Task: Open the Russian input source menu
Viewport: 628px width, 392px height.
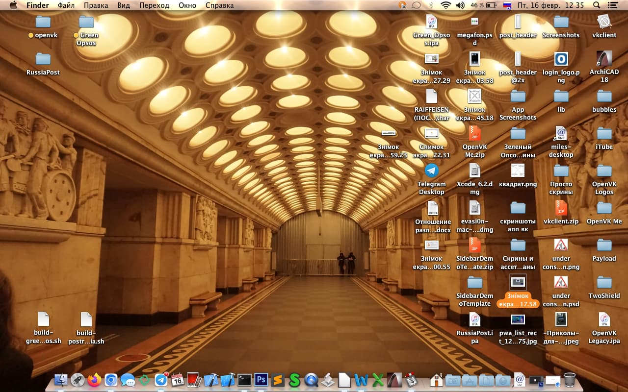Action: [x=507, y=5]
